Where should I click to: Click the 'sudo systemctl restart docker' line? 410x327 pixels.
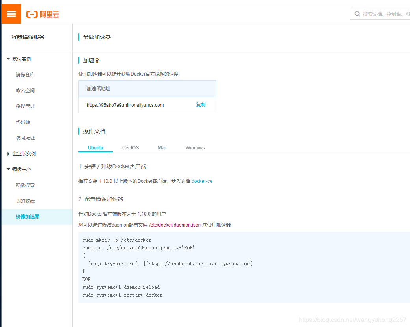point(122,295)
